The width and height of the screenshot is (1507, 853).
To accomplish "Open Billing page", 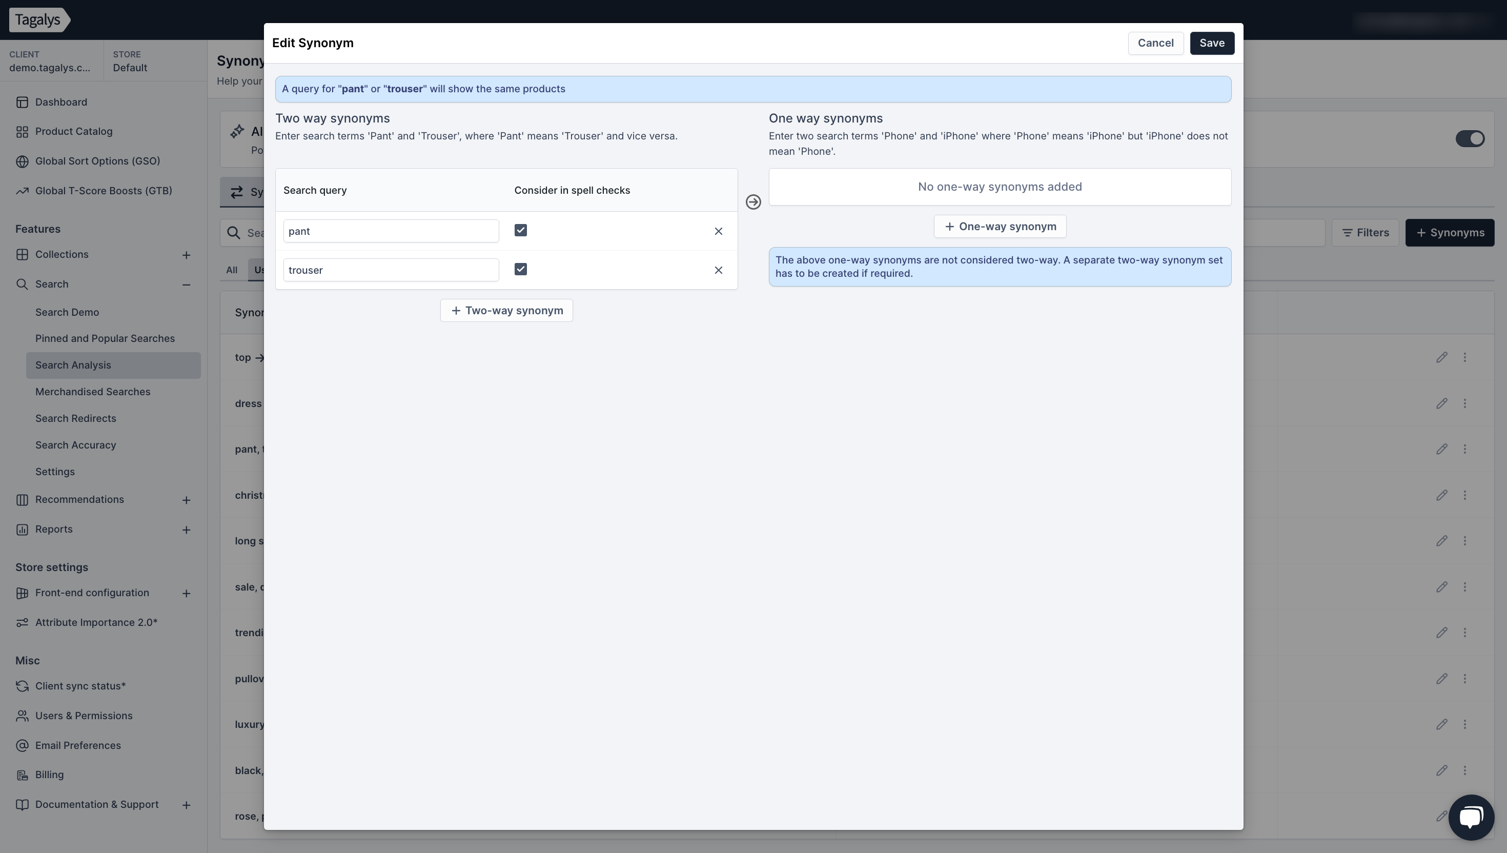I will (49, 775).
